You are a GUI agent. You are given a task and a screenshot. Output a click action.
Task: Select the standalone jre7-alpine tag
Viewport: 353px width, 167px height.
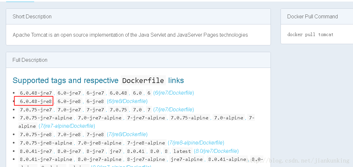pyautogui.click(x=186, y=159)
